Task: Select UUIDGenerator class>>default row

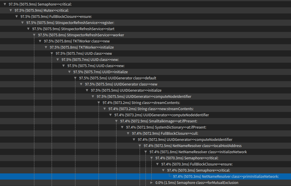Action: click(x=145, y=78)
